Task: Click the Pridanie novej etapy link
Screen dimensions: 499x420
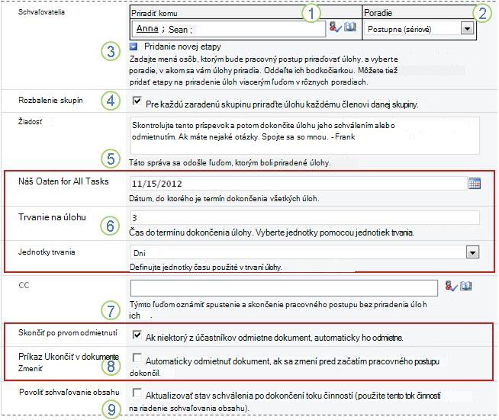Action: pos(182,46)
